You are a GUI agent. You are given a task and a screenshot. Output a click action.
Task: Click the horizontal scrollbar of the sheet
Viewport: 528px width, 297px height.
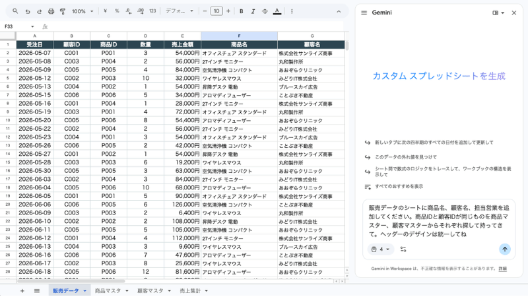[x=71, y=281]
